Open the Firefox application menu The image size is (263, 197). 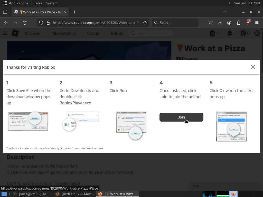pos(257,23)
